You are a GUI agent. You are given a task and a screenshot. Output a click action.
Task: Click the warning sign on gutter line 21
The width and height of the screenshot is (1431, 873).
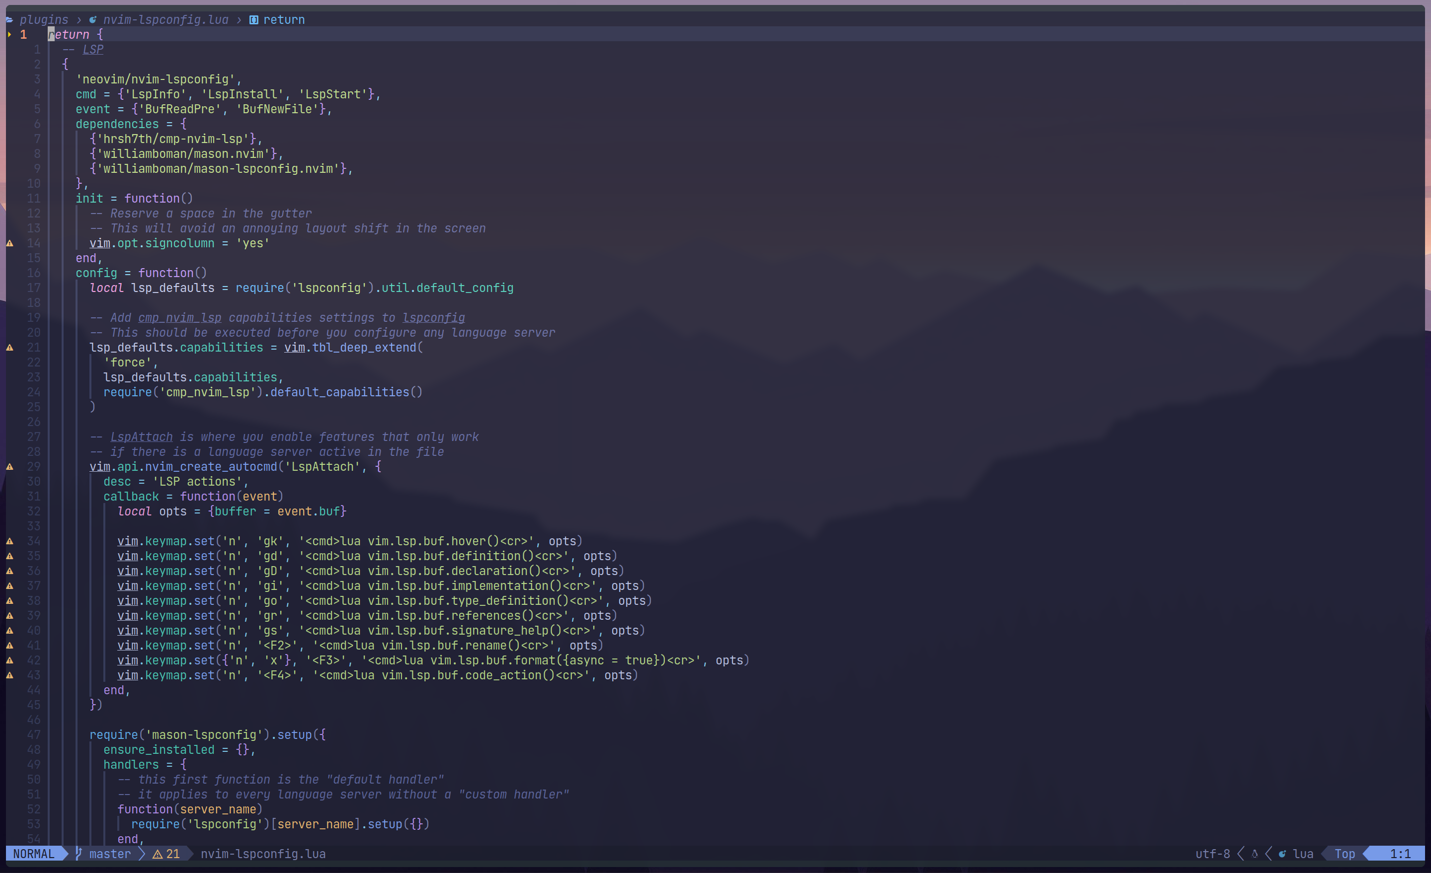(10, 348)
